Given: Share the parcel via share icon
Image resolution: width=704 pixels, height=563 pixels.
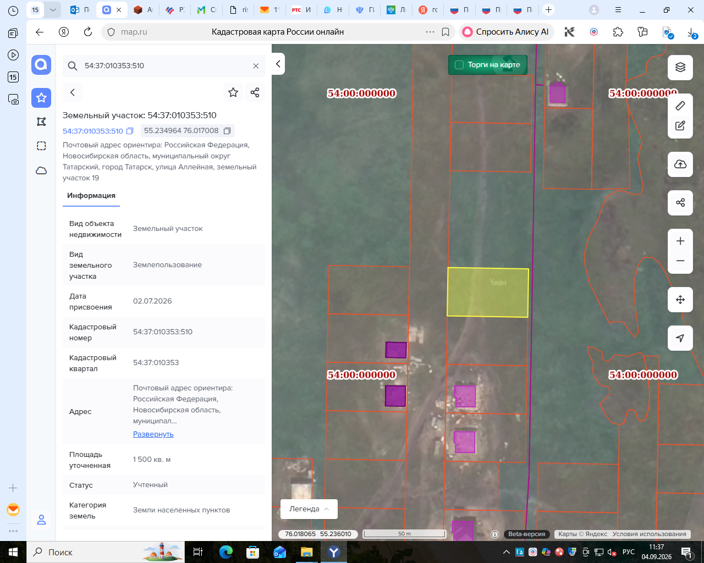Looking at the screenshot, I should point(255,92).
